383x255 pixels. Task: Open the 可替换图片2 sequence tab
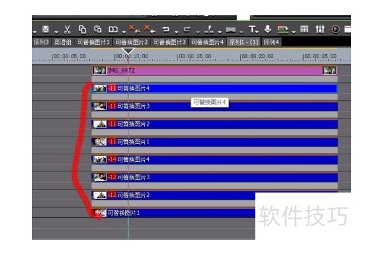(131, 42)
